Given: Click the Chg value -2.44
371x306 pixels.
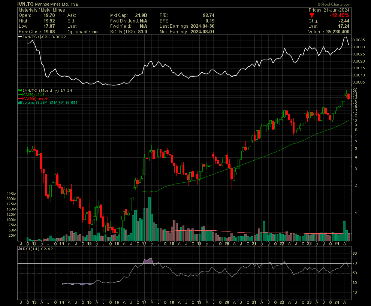Looking at the screenshot, I should coord(344,21).
